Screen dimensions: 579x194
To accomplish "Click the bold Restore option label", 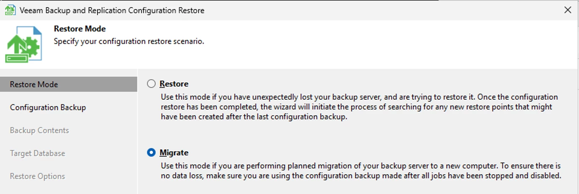I will click(174, 84).
